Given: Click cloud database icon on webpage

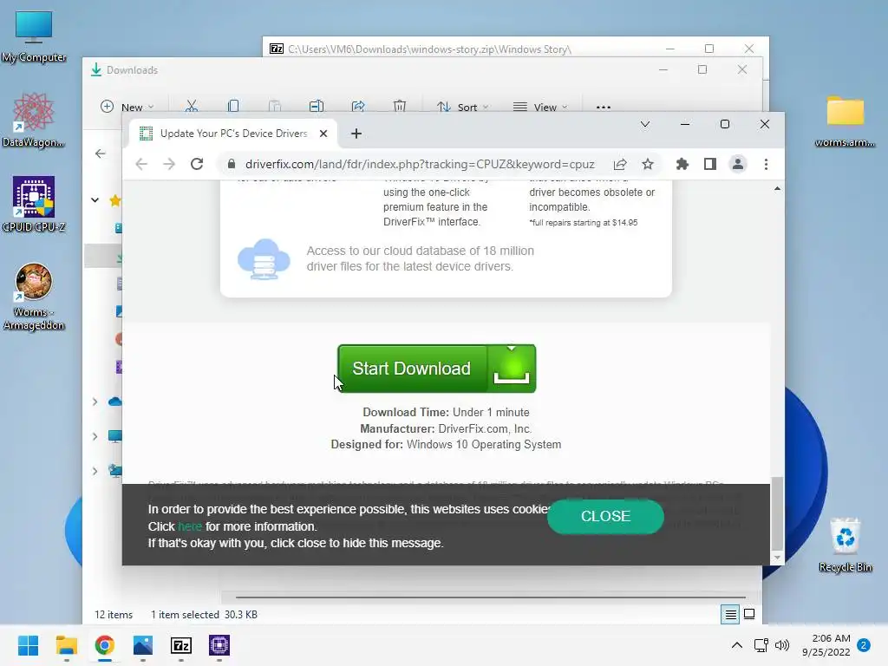Looking at the screenshot, I should 264,259.
